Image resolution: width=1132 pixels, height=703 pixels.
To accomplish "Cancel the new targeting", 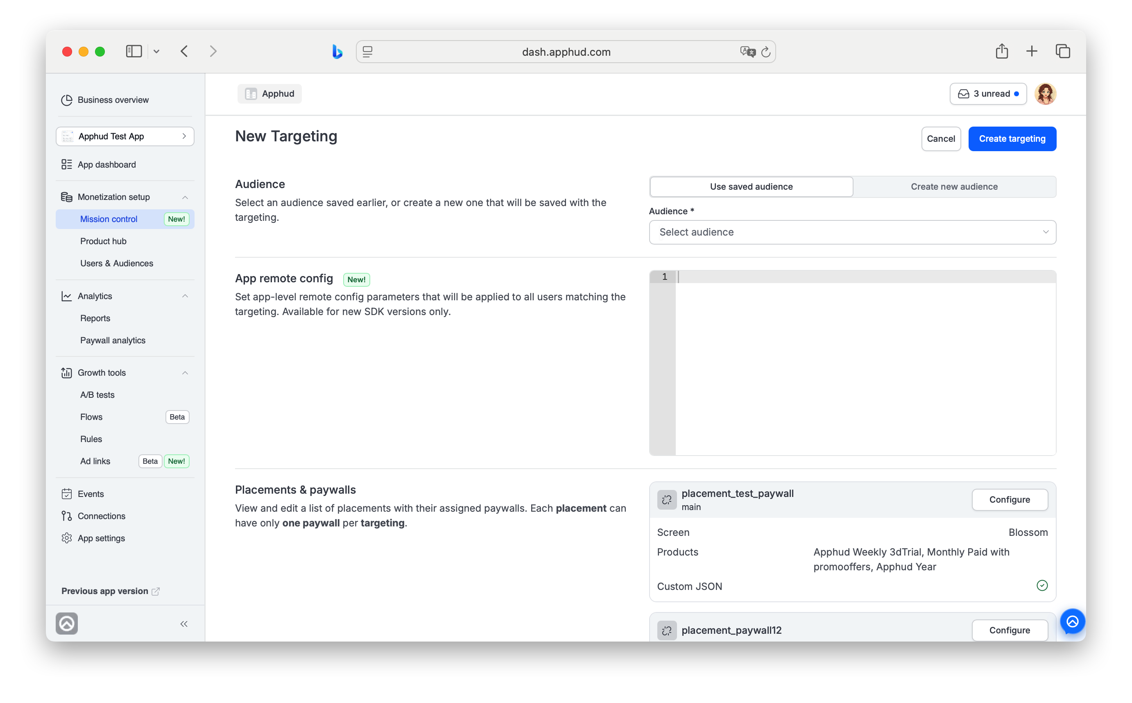I will 941,139.
